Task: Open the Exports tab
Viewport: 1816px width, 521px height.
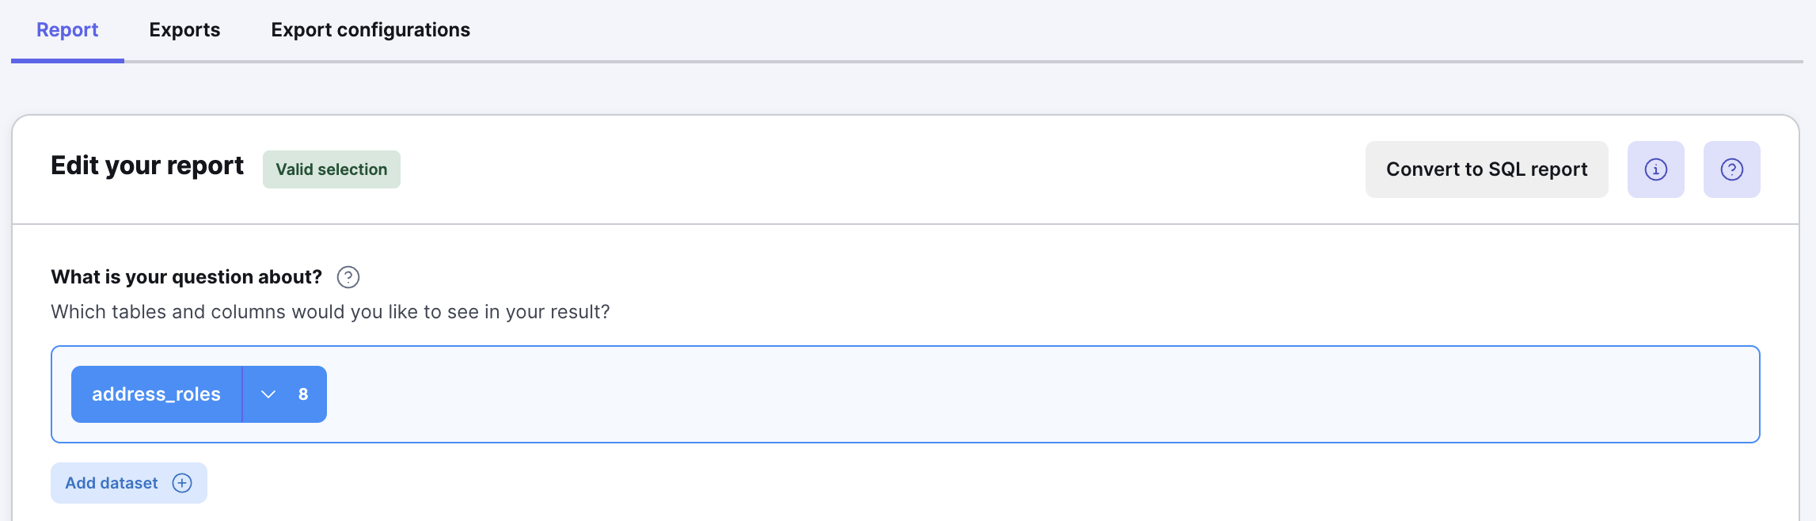Action: [184, 30]
